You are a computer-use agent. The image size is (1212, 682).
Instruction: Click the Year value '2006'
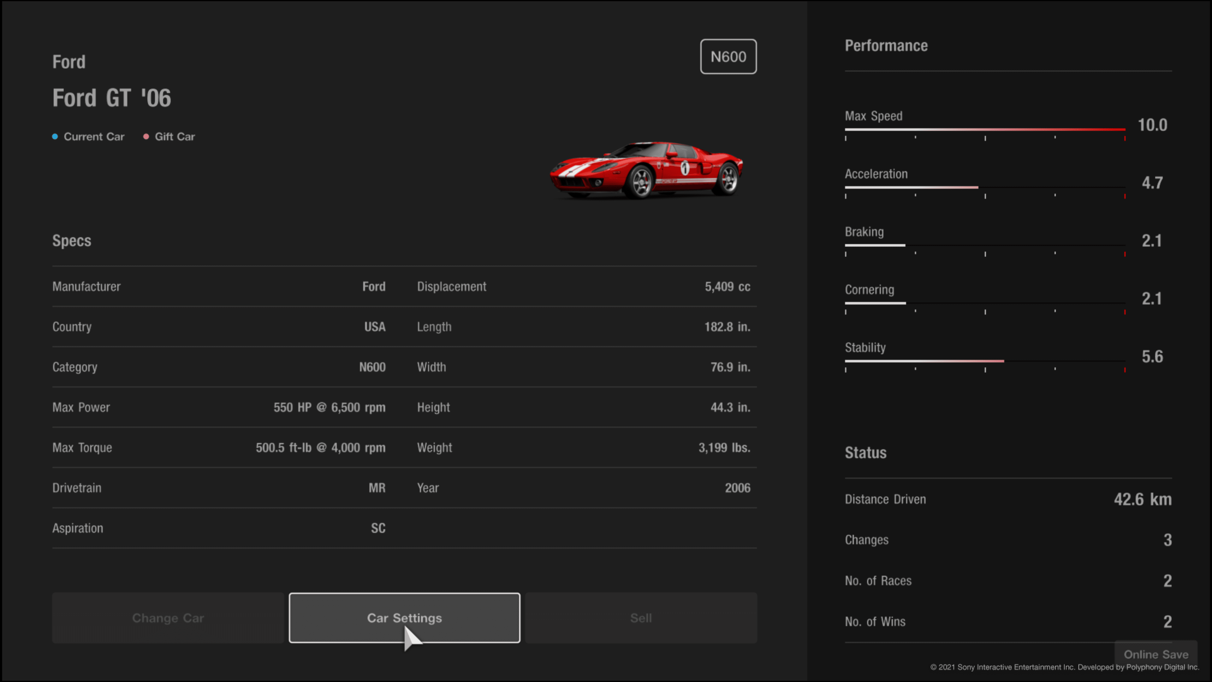737,488
